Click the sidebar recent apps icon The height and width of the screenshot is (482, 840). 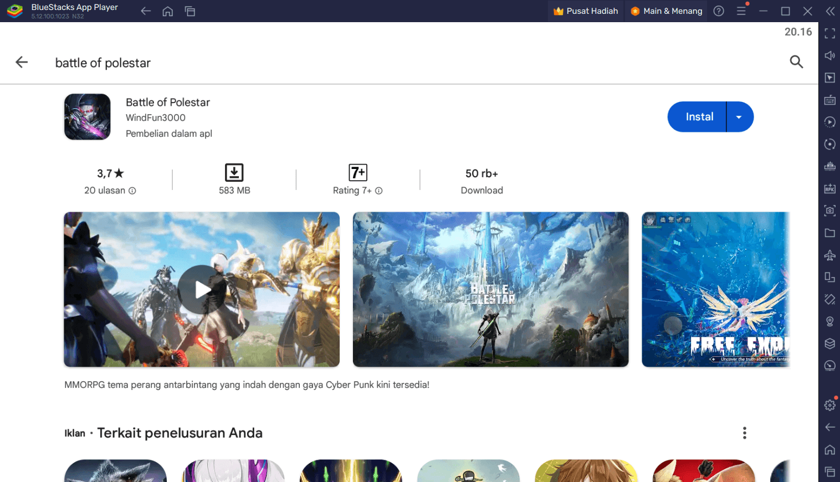pos(829,471)
